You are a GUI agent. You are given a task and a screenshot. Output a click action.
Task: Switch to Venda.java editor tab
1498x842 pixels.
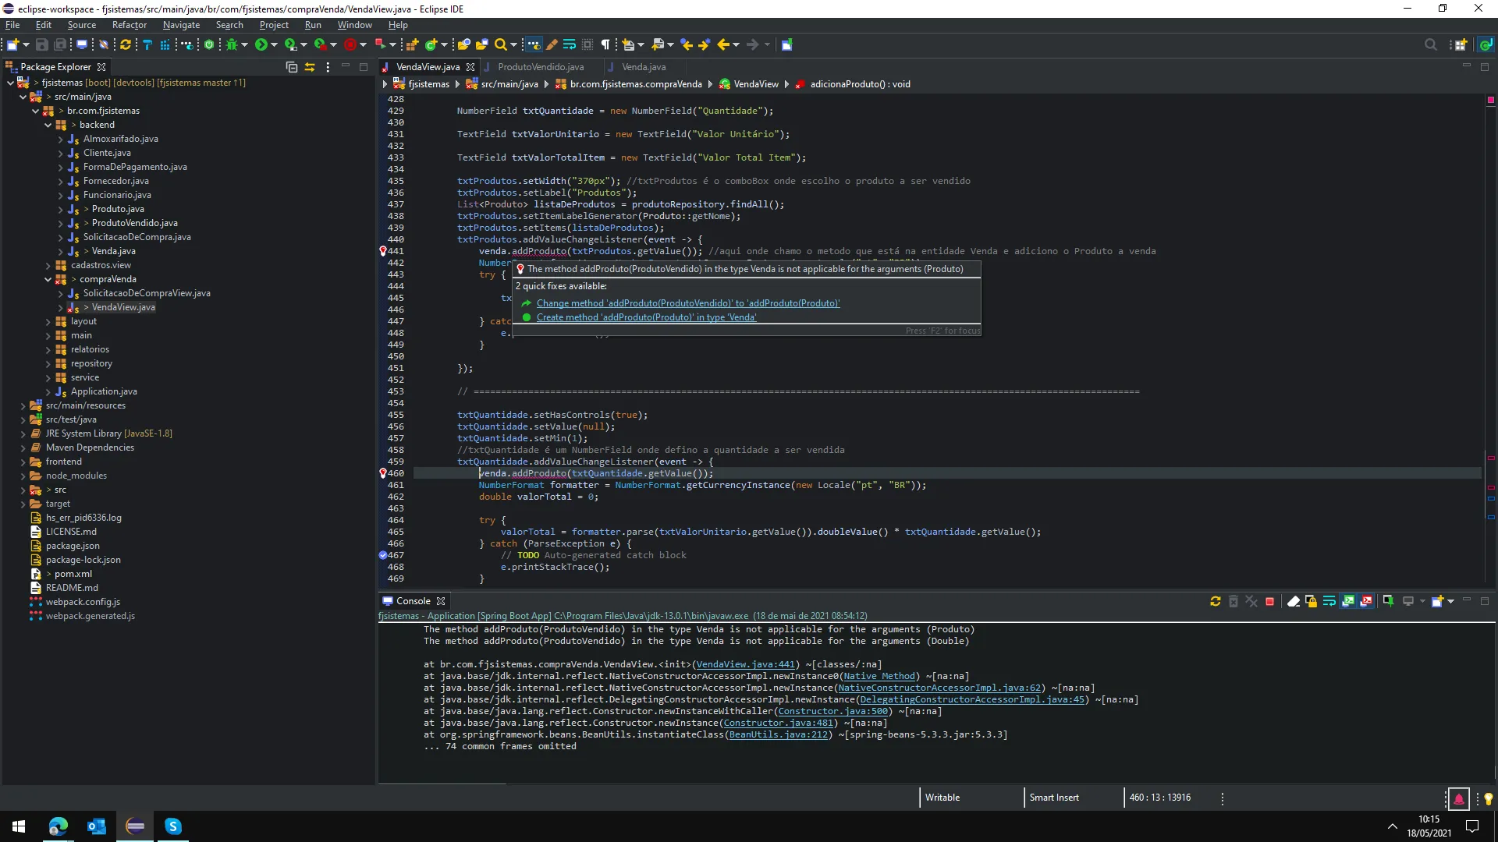point(643,67)
